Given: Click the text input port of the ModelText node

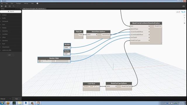Looking at the screenshot, I should [x=140, y=26].
